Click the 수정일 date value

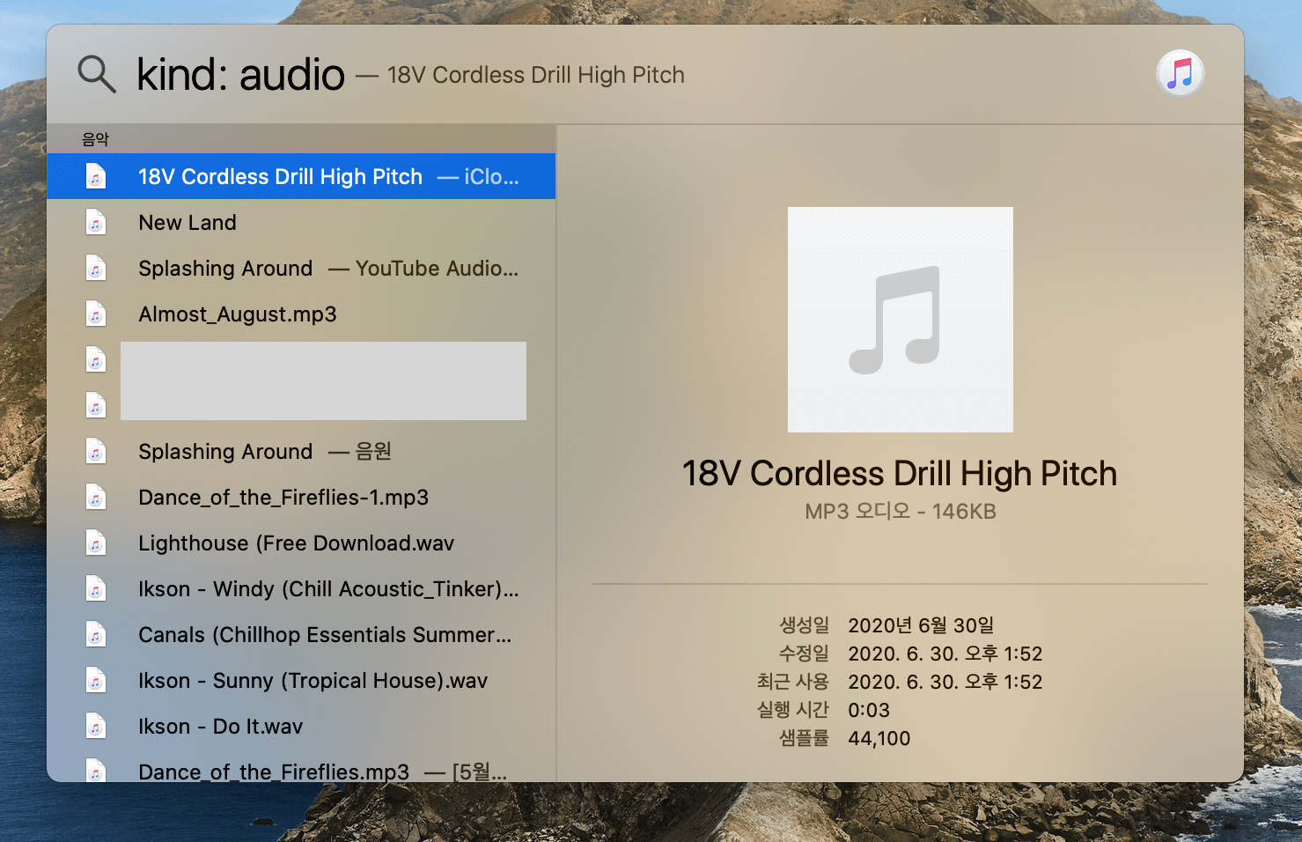[945, 654]
